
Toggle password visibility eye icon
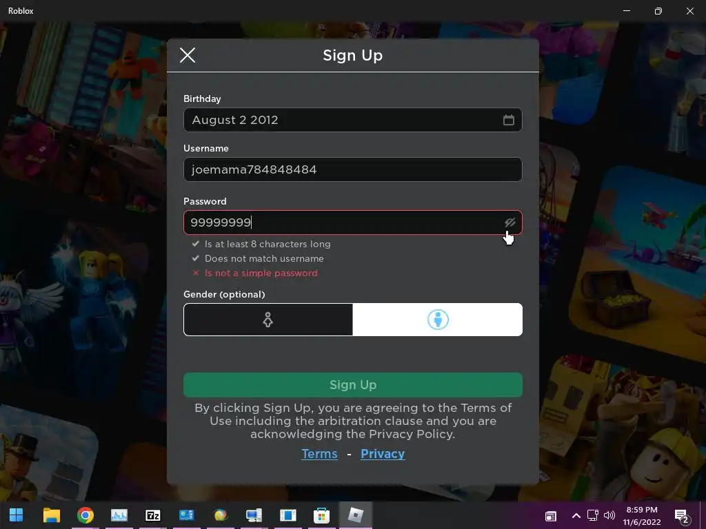point(510,222)
